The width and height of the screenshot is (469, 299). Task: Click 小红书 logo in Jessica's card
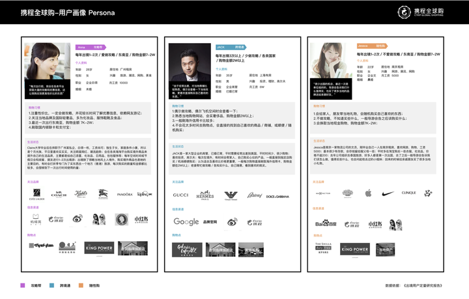point(375,224)
